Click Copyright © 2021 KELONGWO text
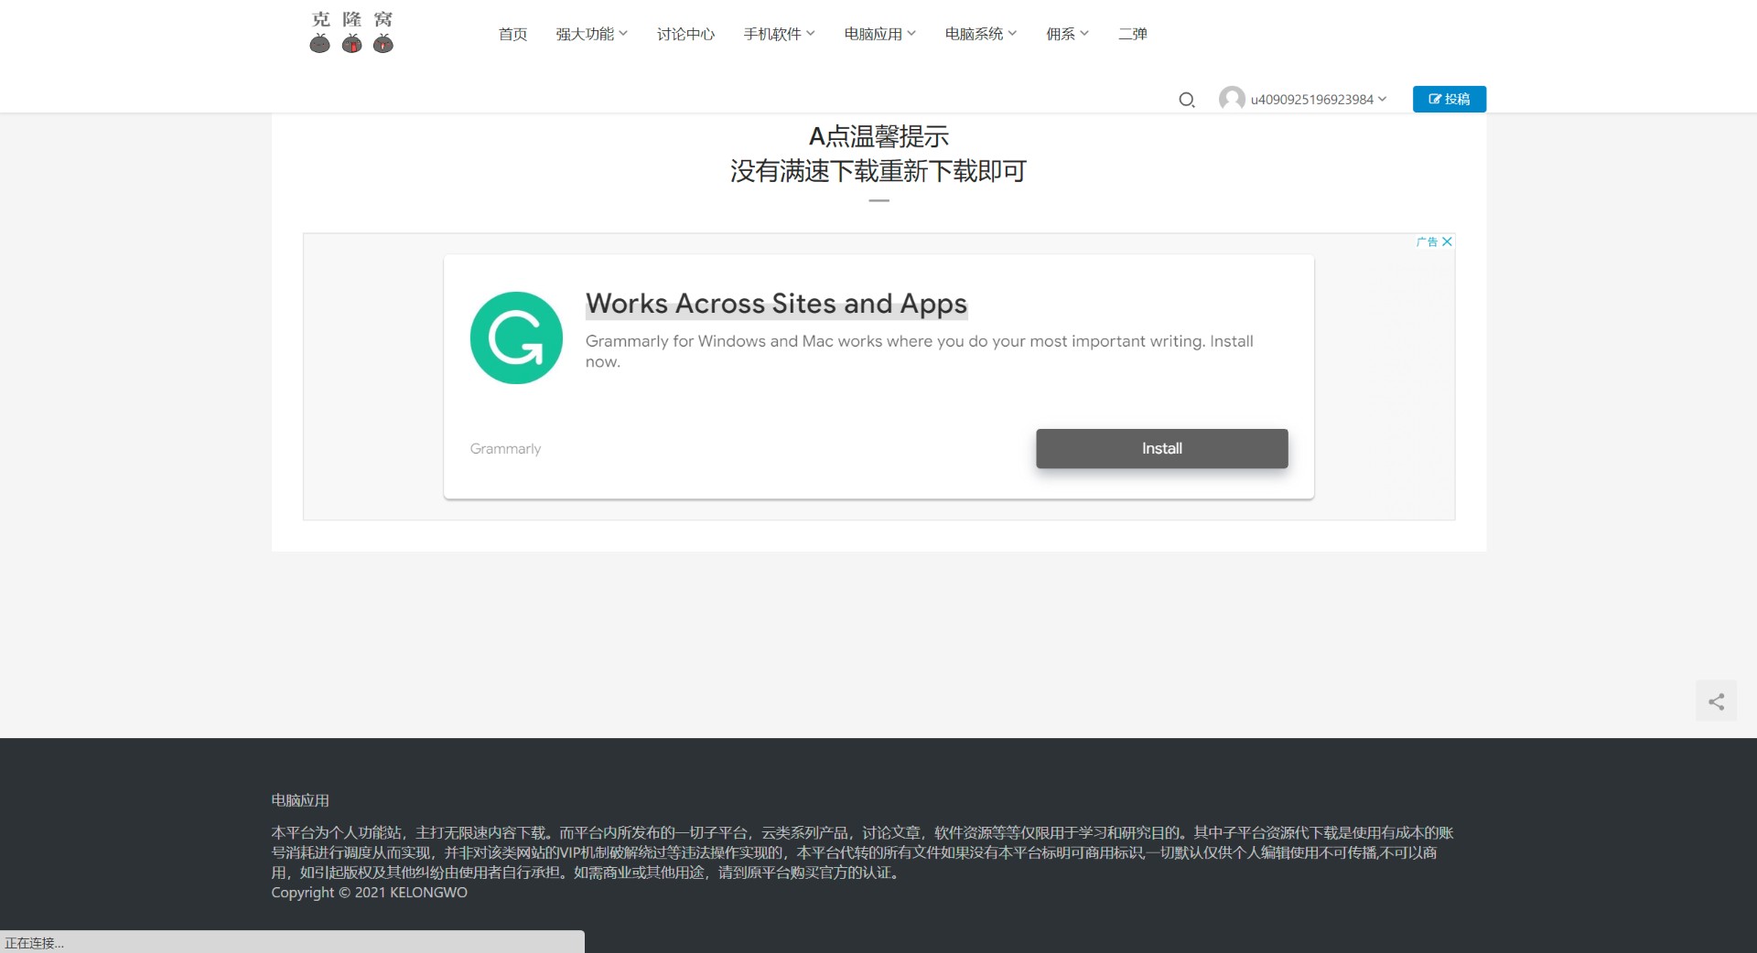 (369, 893)
